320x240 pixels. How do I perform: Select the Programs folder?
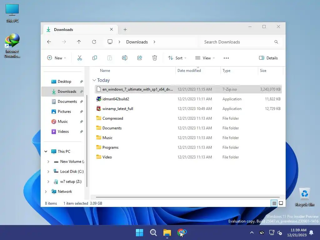(x=188, y=147)
